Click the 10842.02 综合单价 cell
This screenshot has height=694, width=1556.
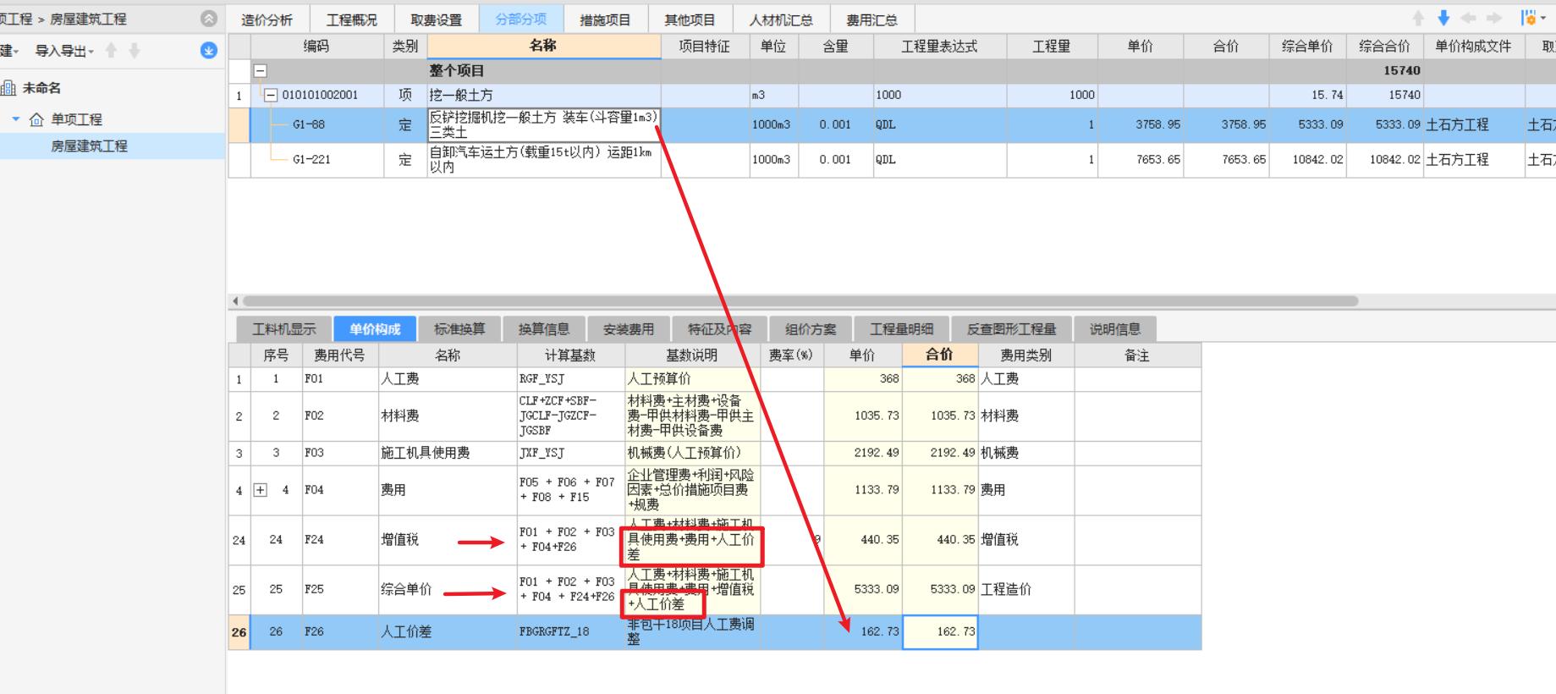point(1307,159)
